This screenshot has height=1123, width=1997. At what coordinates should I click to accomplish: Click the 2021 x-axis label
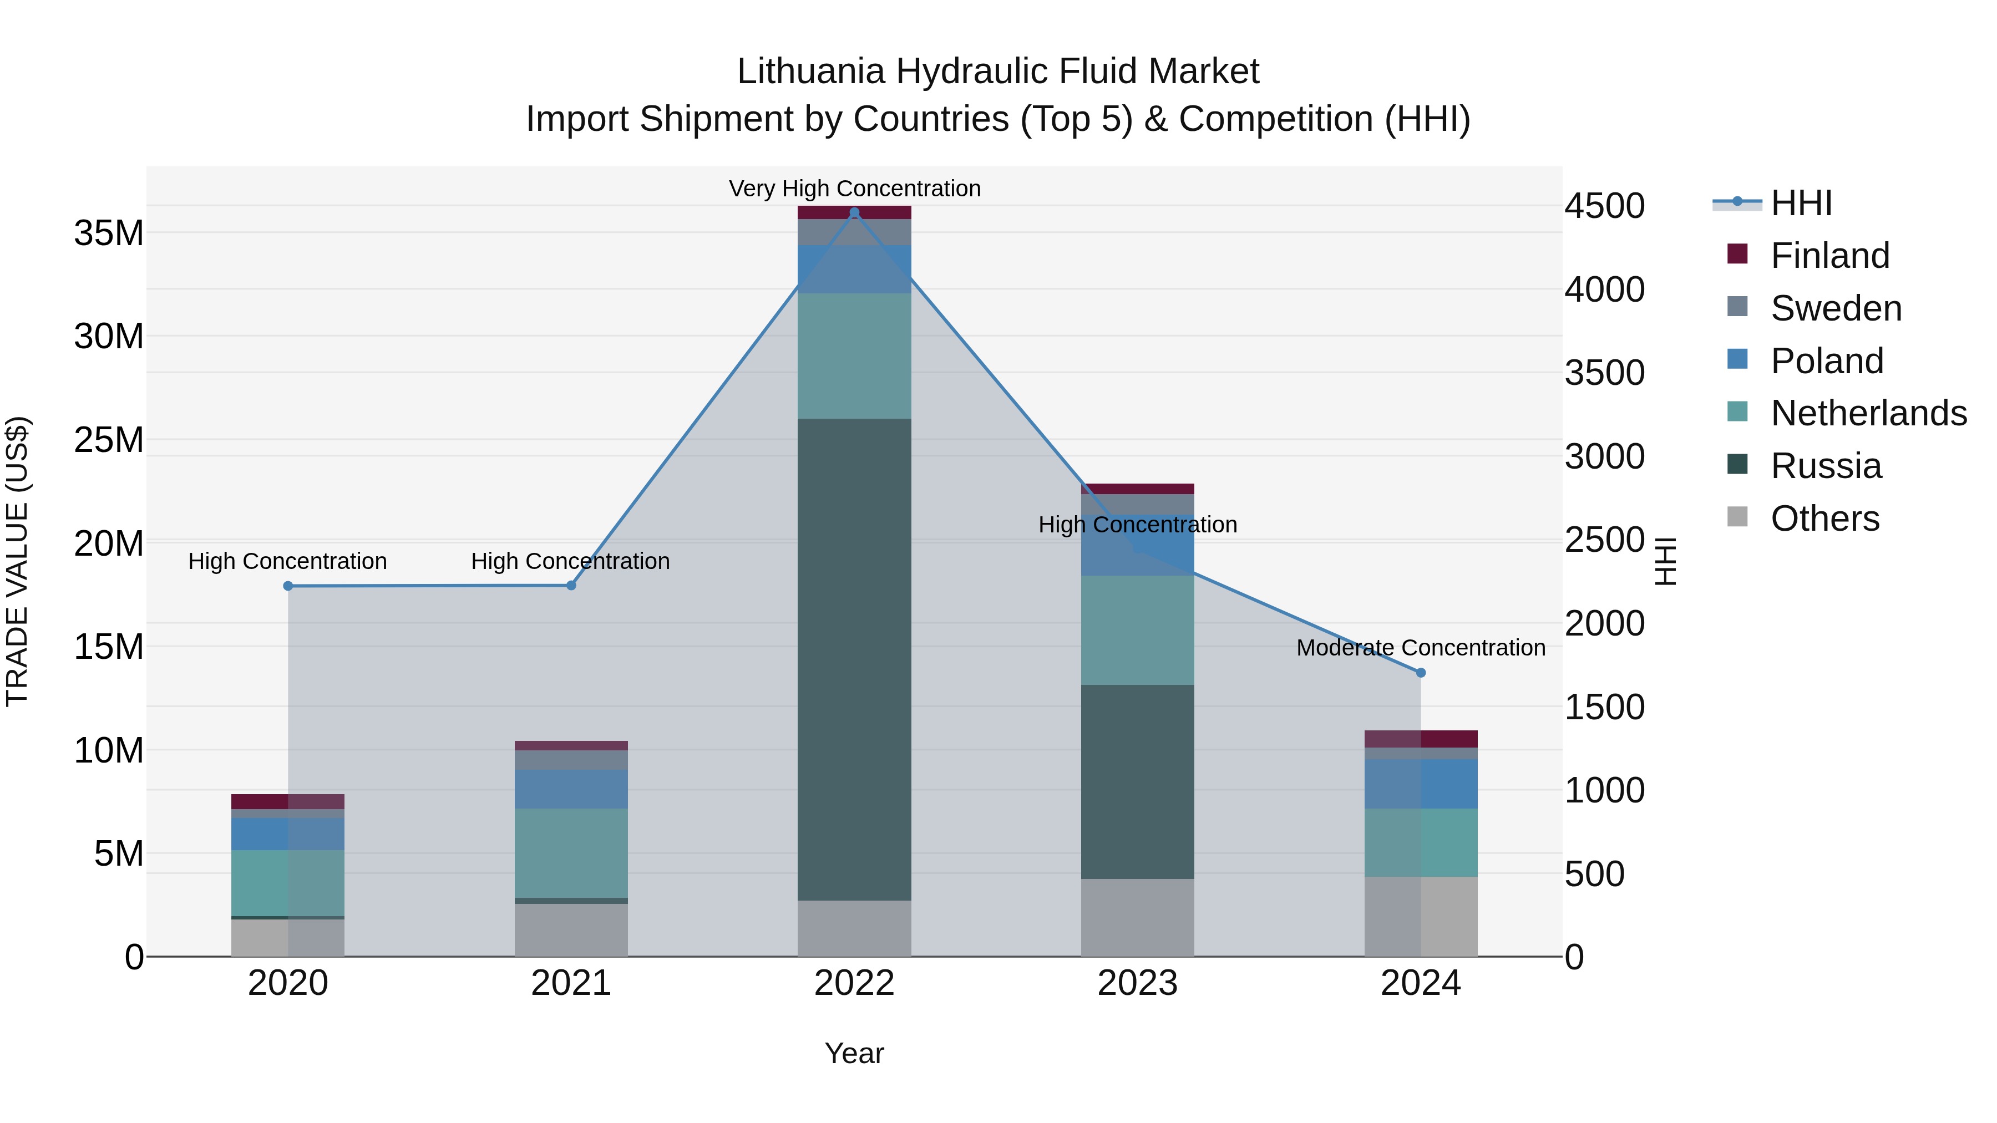point(571,983)
